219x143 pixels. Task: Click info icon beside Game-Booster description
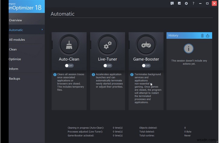[132, 74]
